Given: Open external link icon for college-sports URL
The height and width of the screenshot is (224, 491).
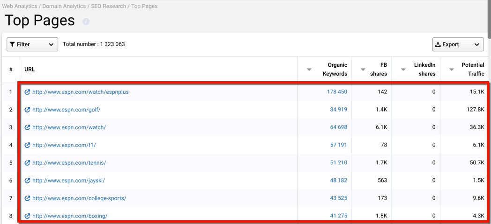Looking at the screenshot, I should (28, 198).
